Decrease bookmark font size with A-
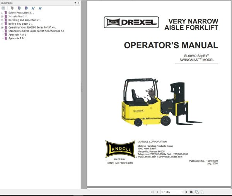Screen dimensions: 232x196 pyautogui.click(x=40, y=8)
